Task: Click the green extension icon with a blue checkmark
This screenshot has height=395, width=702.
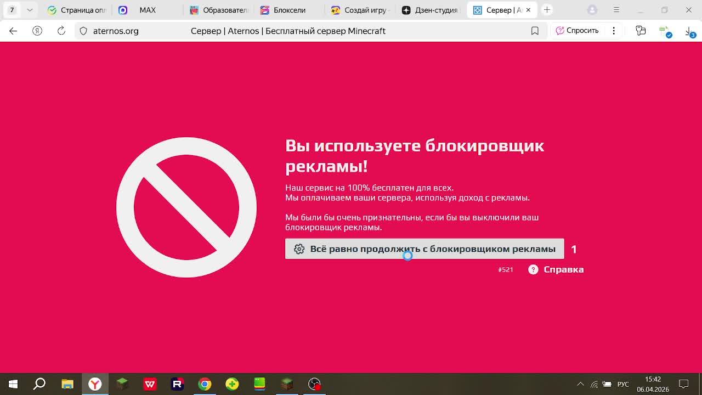Action: (665, 32)
